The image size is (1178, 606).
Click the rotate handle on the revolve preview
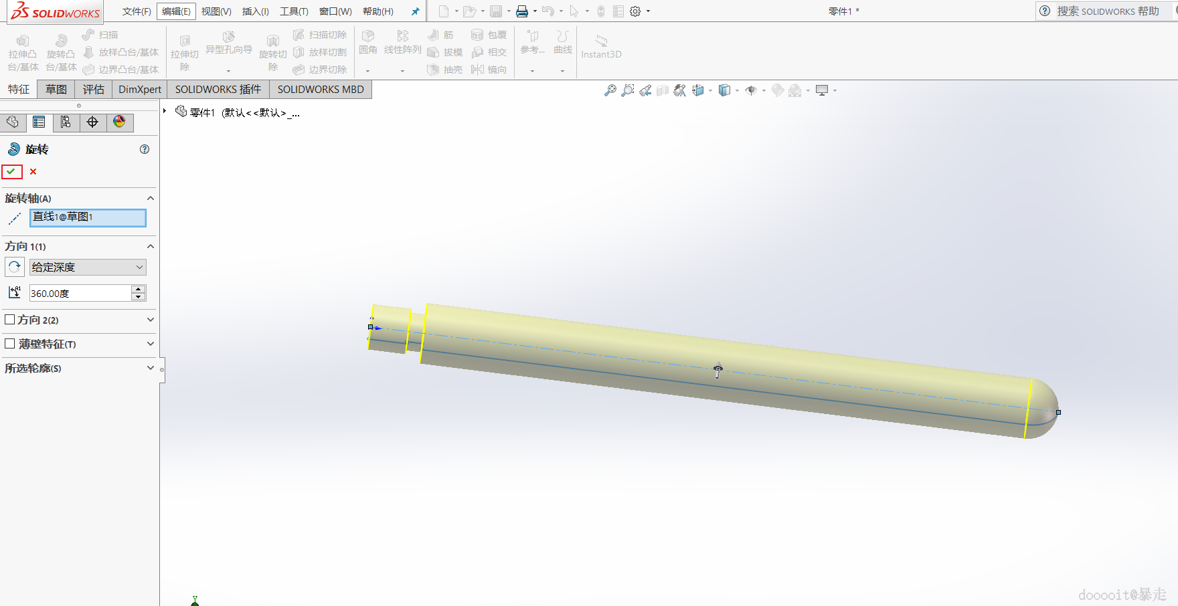(x=718, y=370)
